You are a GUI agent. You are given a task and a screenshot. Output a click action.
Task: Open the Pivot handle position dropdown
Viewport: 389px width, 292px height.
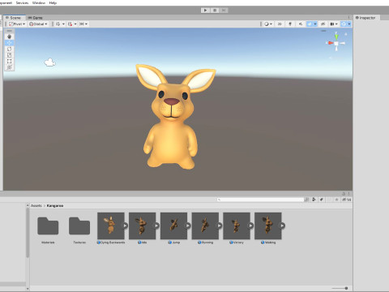pos(17,24)
